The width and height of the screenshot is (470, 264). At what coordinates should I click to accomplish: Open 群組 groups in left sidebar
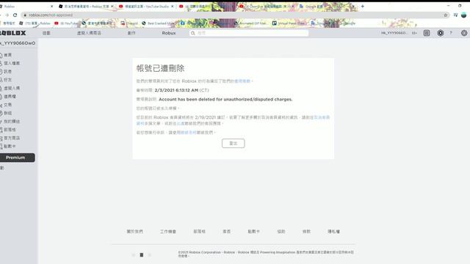[6, 113]
